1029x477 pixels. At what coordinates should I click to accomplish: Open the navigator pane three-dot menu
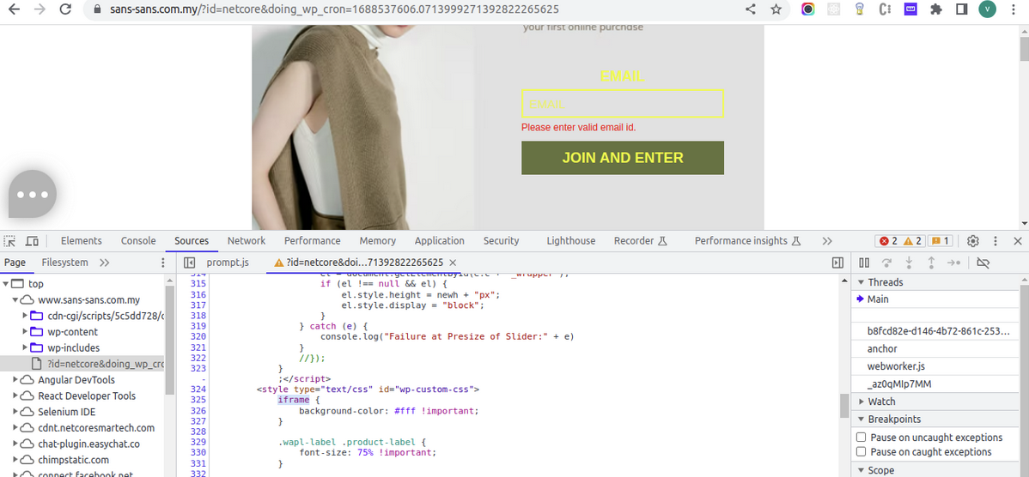[x=163, y=263]
